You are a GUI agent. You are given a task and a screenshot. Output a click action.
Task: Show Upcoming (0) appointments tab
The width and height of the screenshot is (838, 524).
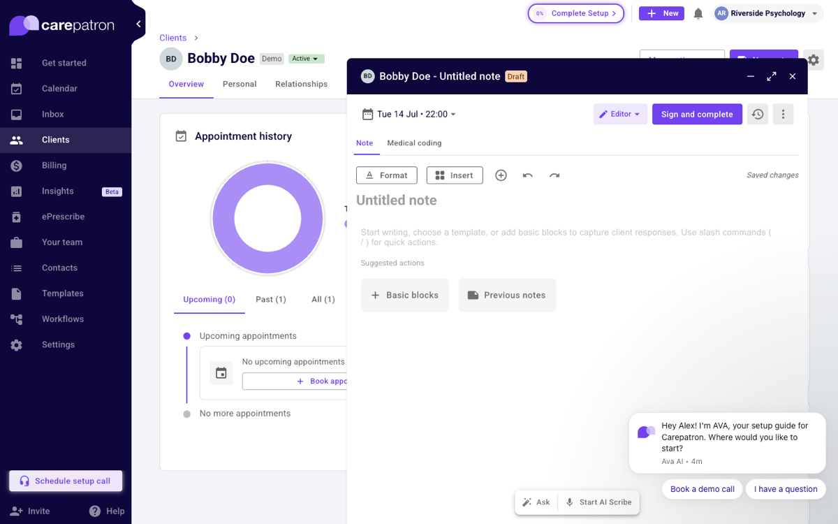[x=209, y=300]
